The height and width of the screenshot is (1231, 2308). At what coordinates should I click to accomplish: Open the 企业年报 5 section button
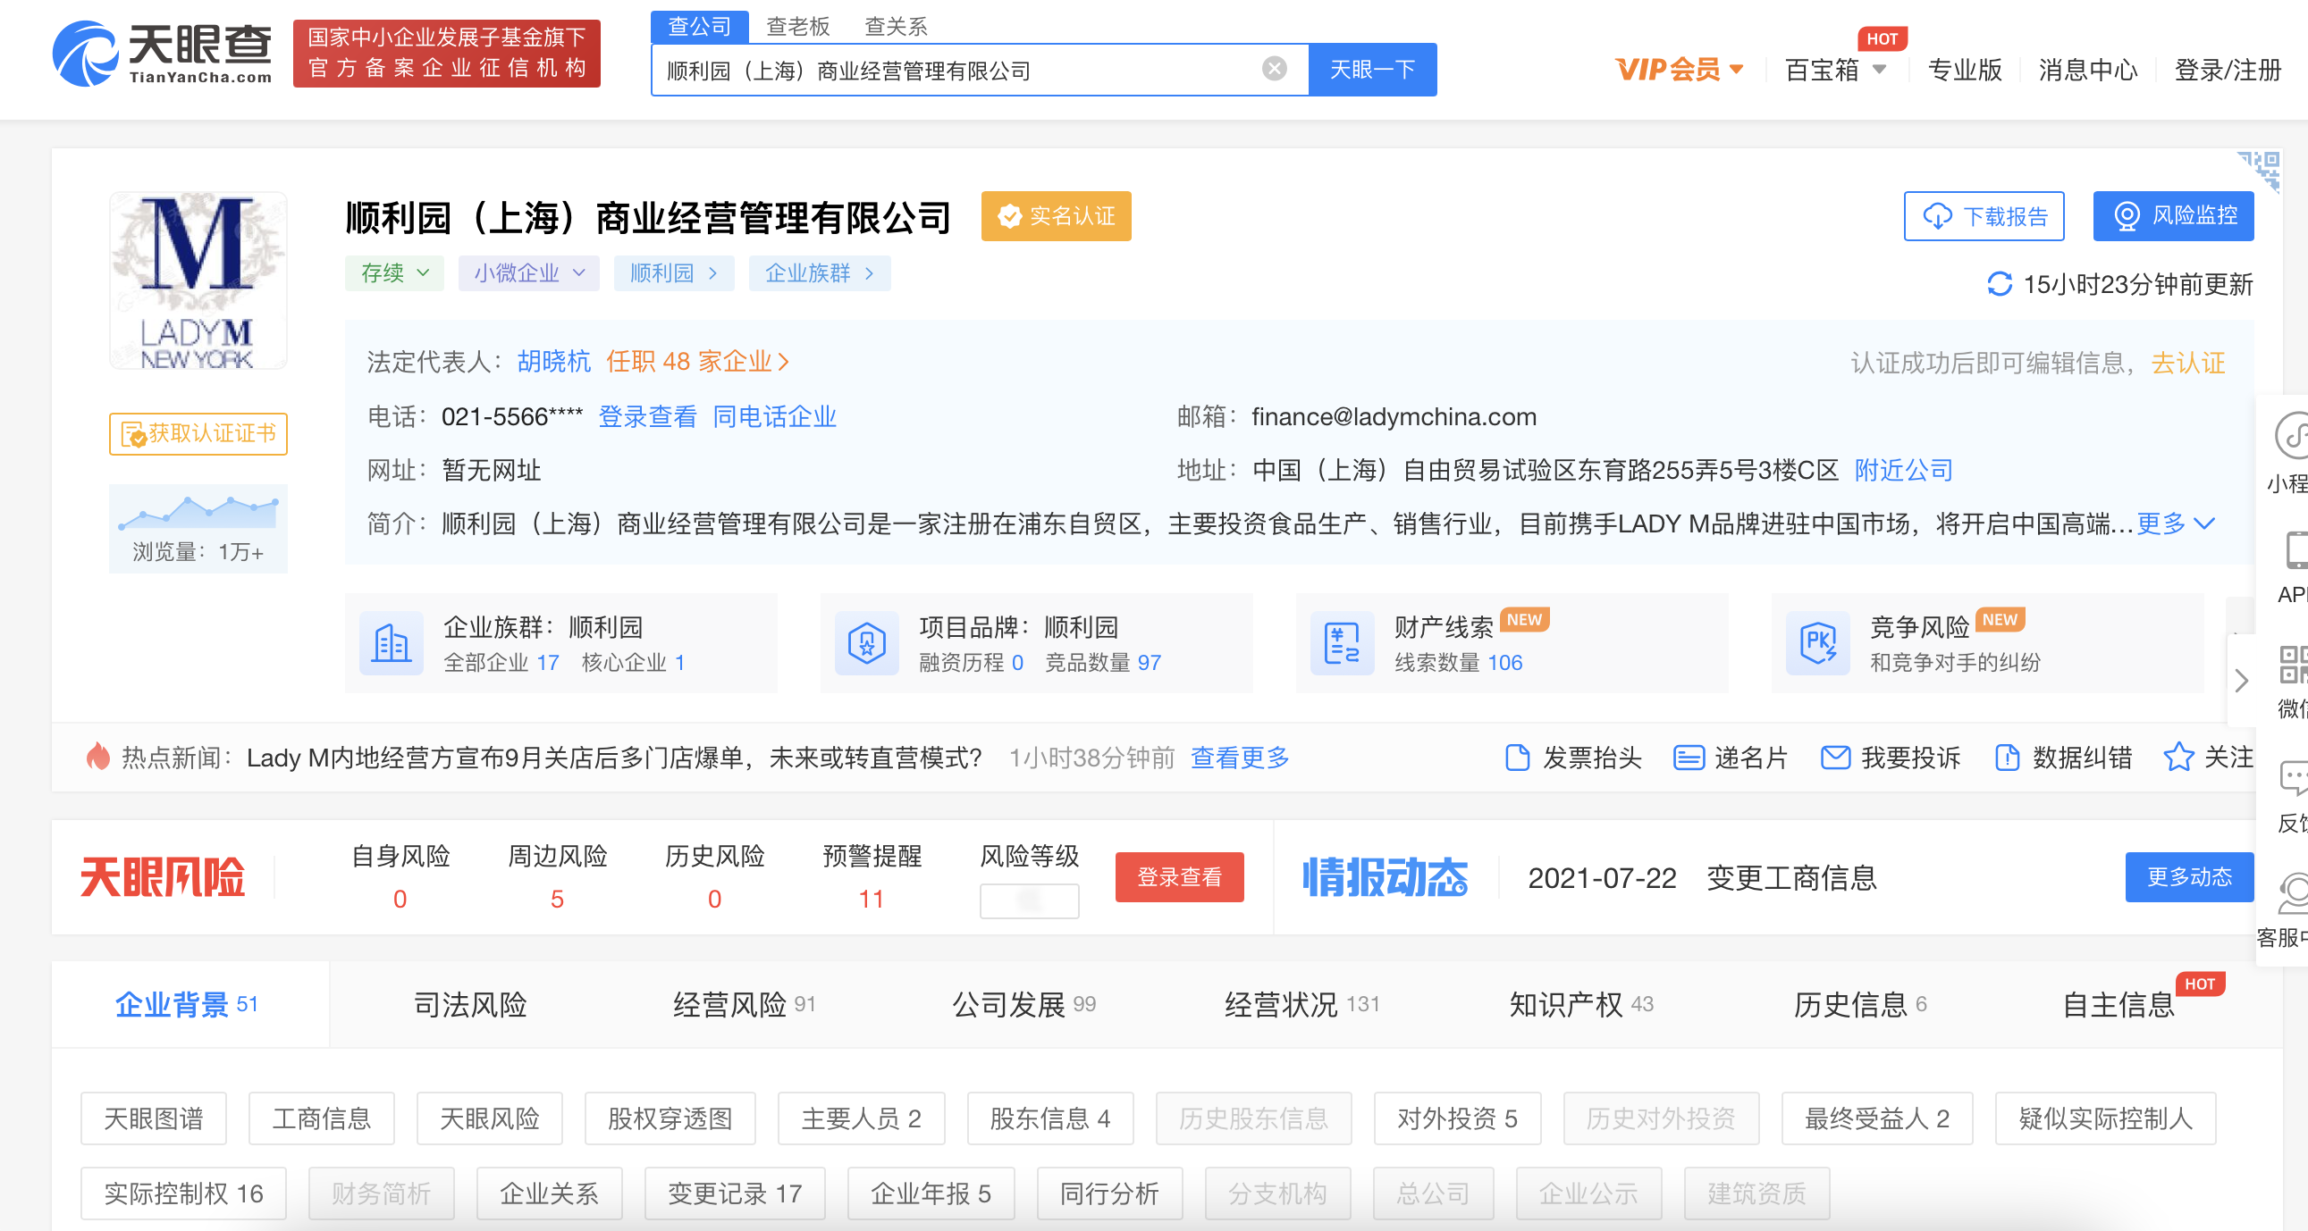pos(931,1193)
